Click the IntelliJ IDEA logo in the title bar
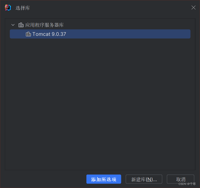Image resolution: width=200 pixels, height=188 pixels. [8, 8]
